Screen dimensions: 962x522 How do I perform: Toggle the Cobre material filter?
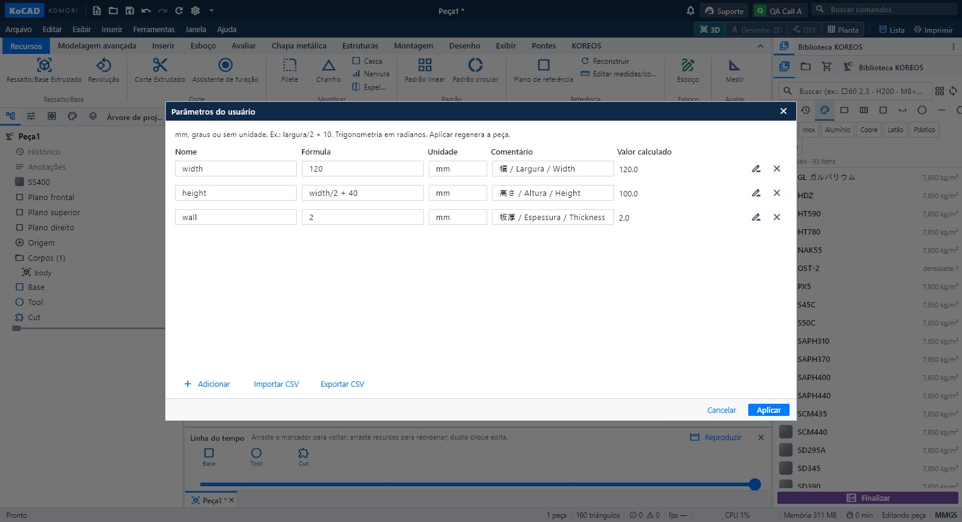[869, 130]
